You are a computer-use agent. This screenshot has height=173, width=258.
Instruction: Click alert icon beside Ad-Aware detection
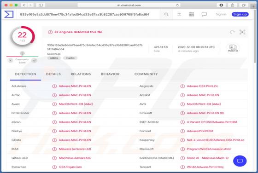[54, 86]
